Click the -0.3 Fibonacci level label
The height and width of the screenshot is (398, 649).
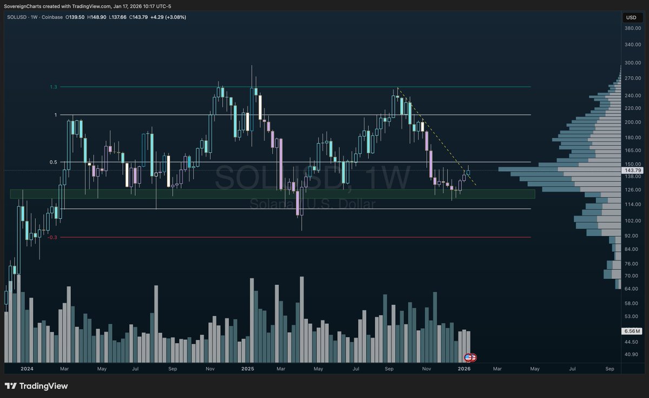click(52, 237)
